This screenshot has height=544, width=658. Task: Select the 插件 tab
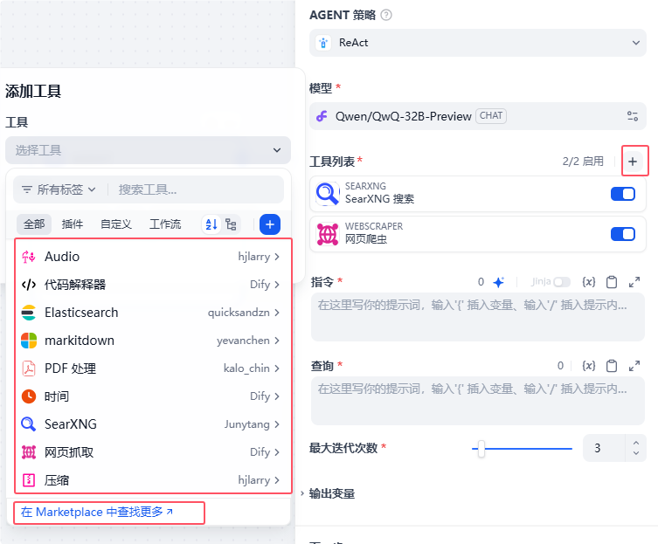73,224
